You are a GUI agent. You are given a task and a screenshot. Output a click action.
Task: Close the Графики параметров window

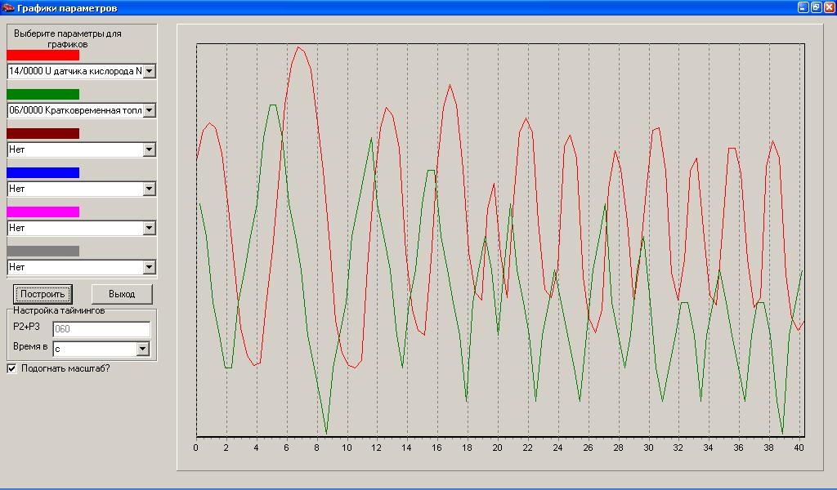[829, 7]
